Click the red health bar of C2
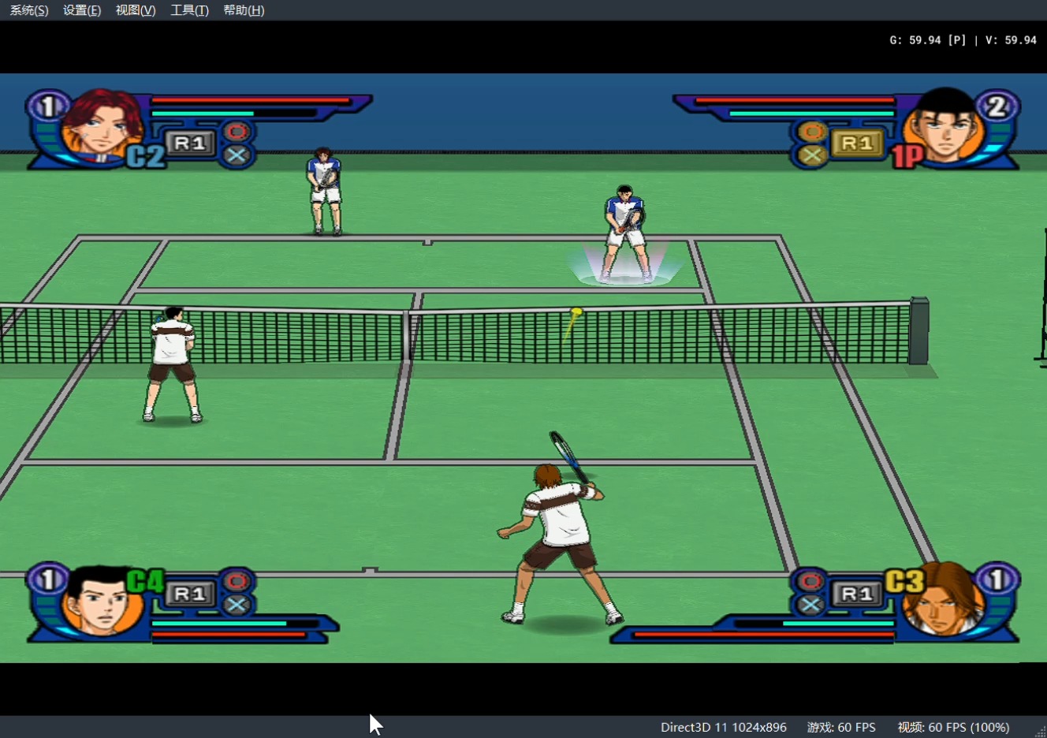1047x738 pixels. click(251, 101)
